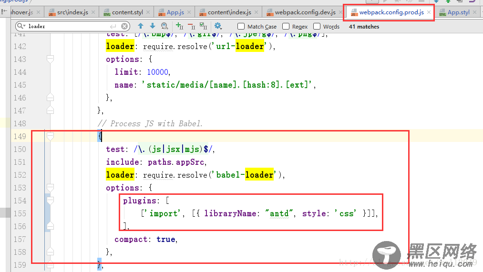Click line number 152 in the gutter
The image size is (483, 272).
20,175
